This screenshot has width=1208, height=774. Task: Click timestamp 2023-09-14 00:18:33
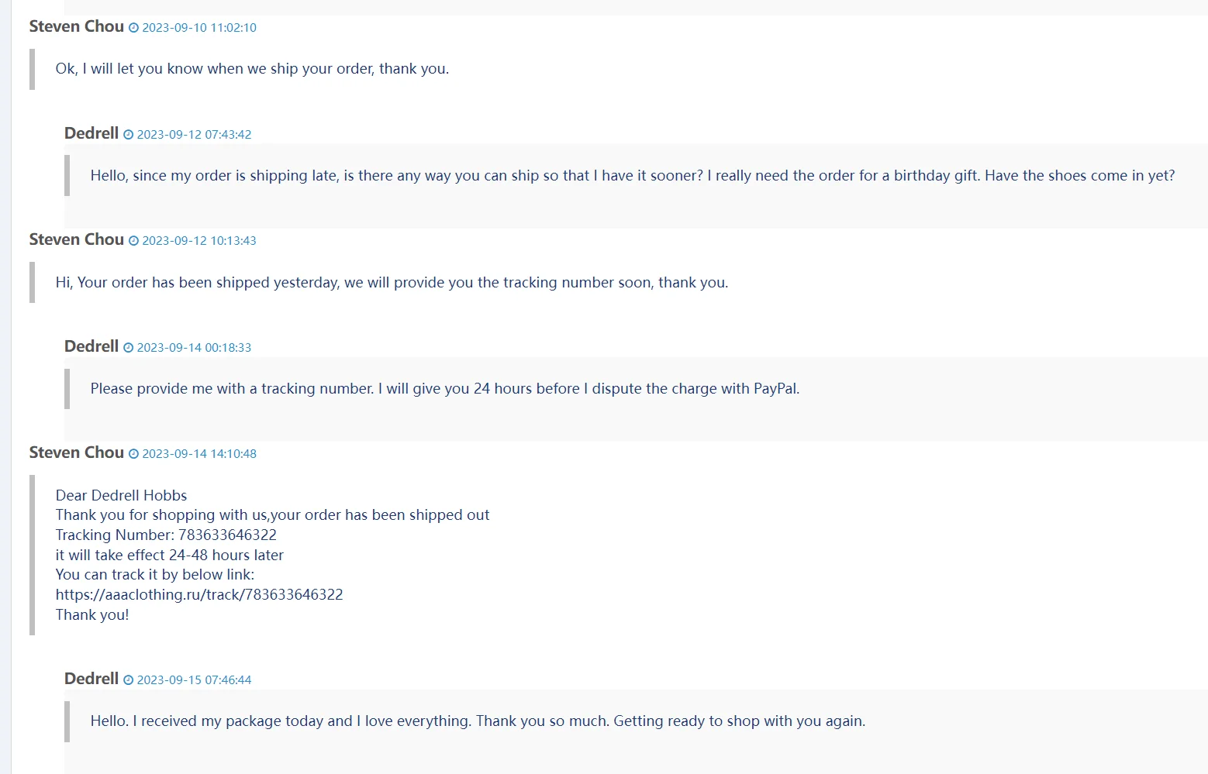click(x=195, y=348)
